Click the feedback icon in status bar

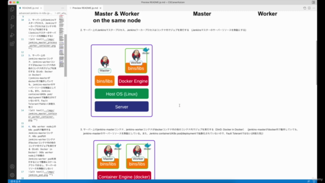coord(309,181)
